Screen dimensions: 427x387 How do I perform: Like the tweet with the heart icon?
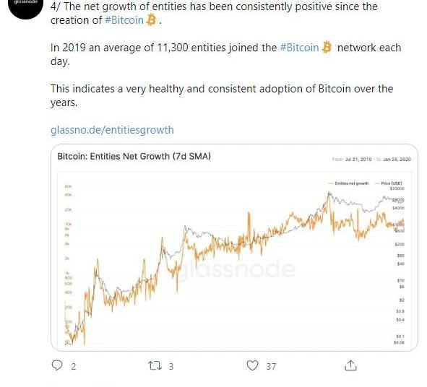(x=252, y=365)
